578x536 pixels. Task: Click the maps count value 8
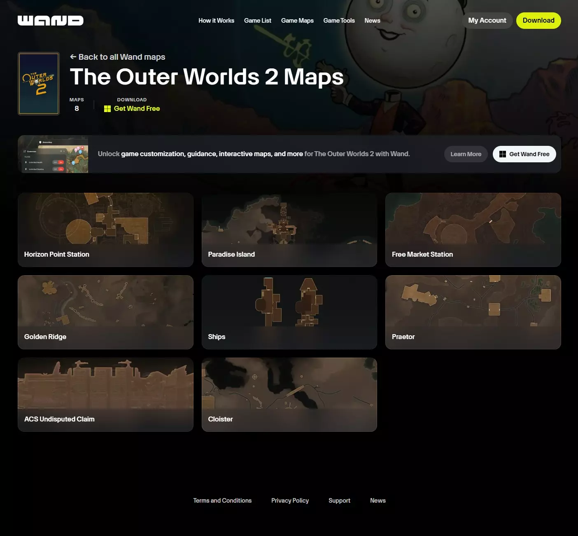pyautogui.click(x=77, y=109)
